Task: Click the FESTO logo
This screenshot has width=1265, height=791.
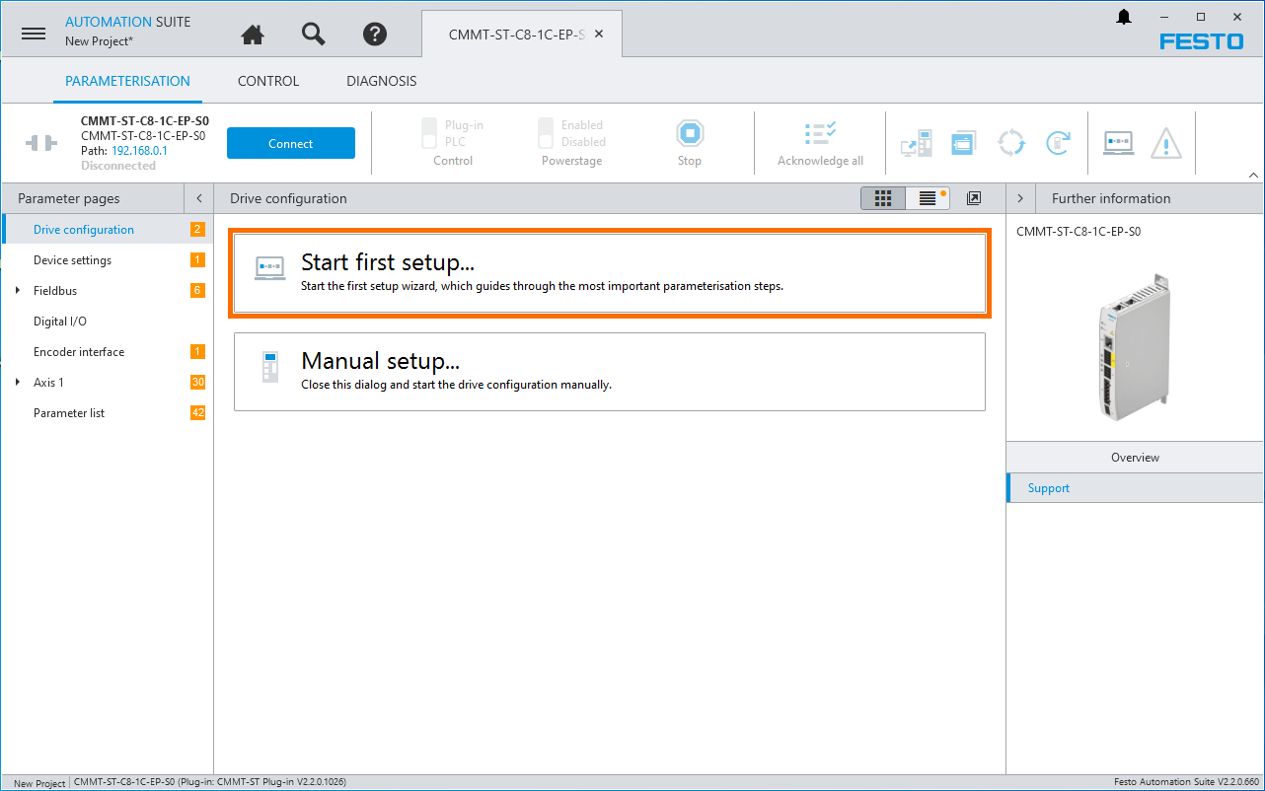Action: 1202,41
